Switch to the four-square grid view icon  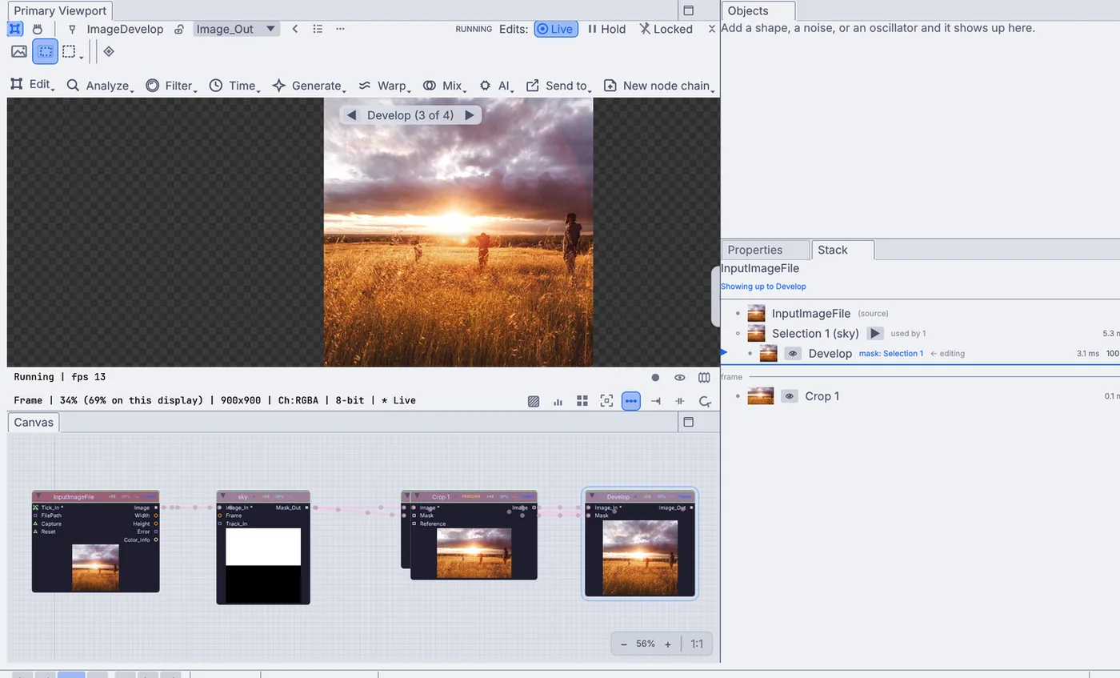(x=582, y=401)
